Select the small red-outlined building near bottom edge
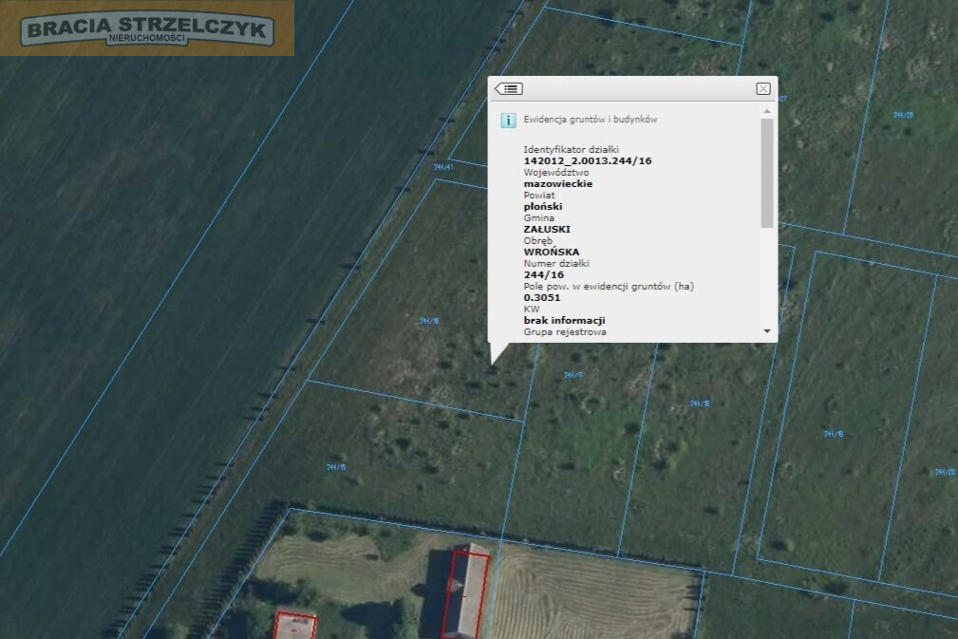The width and height of the screenshot is (958, 639). coord(295,626)
